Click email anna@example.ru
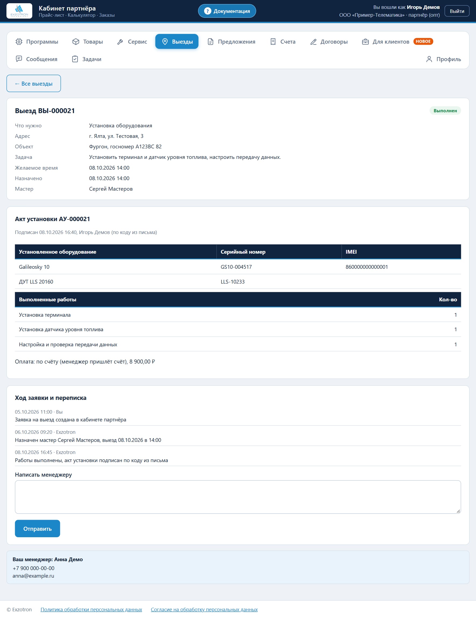The image size is (476, 618). [x=33, y=576]
